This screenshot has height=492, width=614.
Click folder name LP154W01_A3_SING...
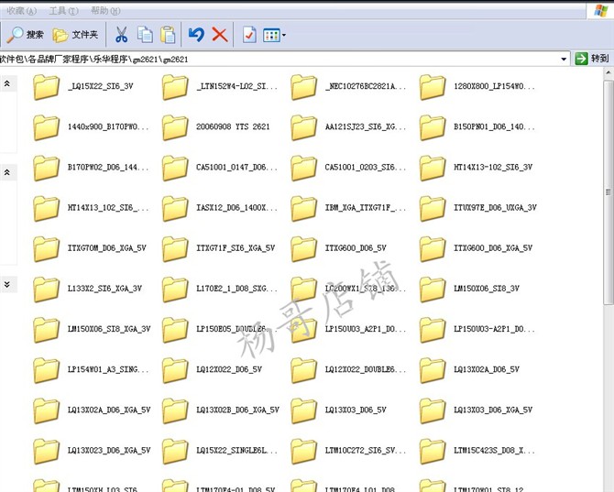coord(108,369)
